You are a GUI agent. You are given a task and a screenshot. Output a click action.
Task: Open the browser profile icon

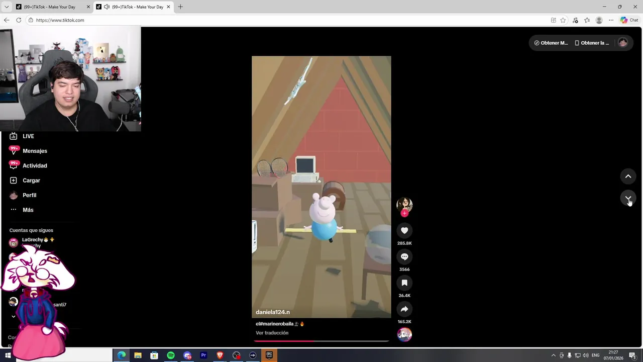pos(599,20)
